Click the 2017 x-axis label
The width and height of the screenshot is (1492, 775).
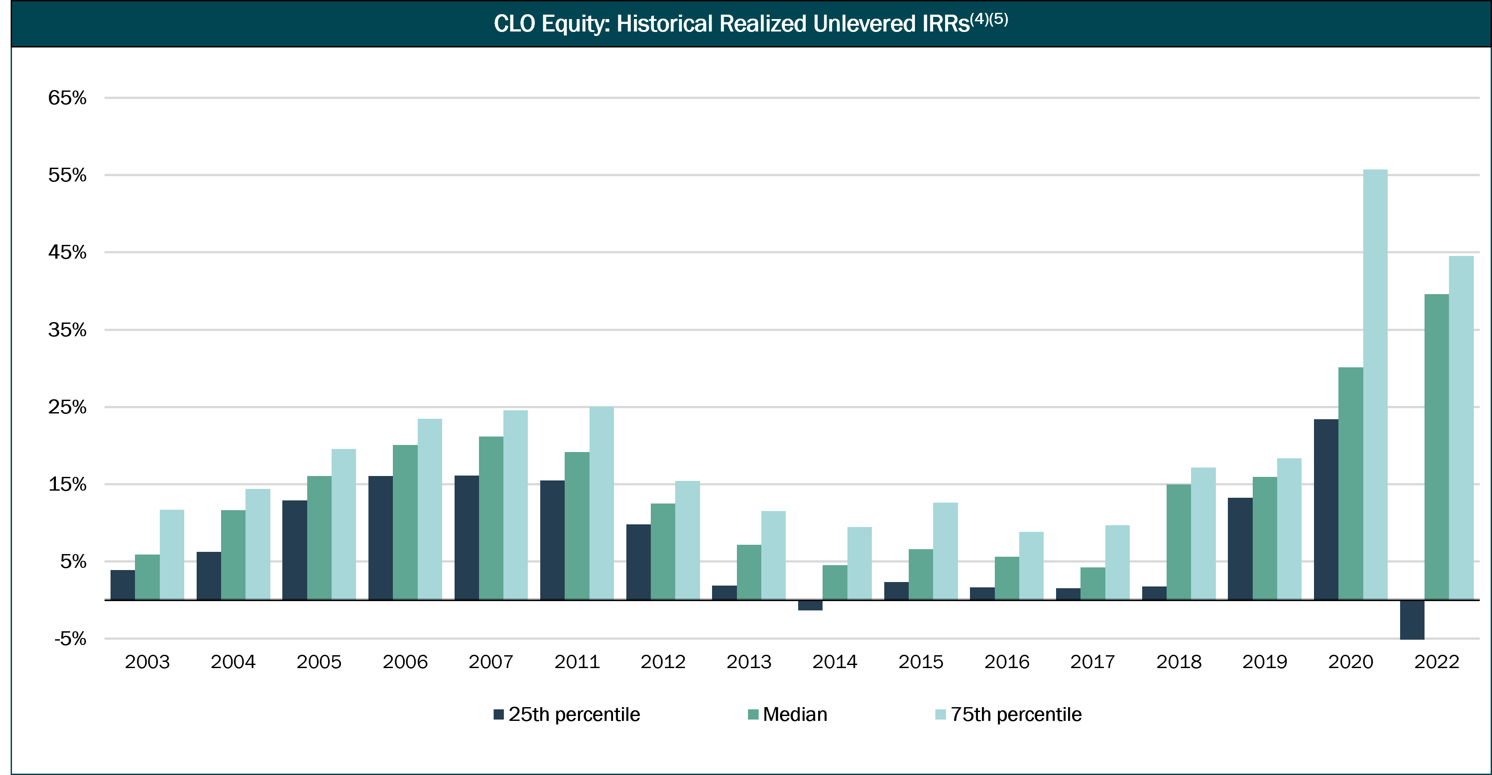pos(1092,661)
